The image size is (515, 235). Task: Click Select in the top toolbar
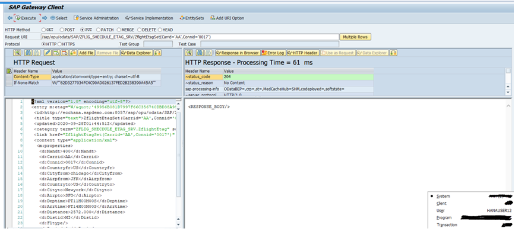click(x=59, y=18)
